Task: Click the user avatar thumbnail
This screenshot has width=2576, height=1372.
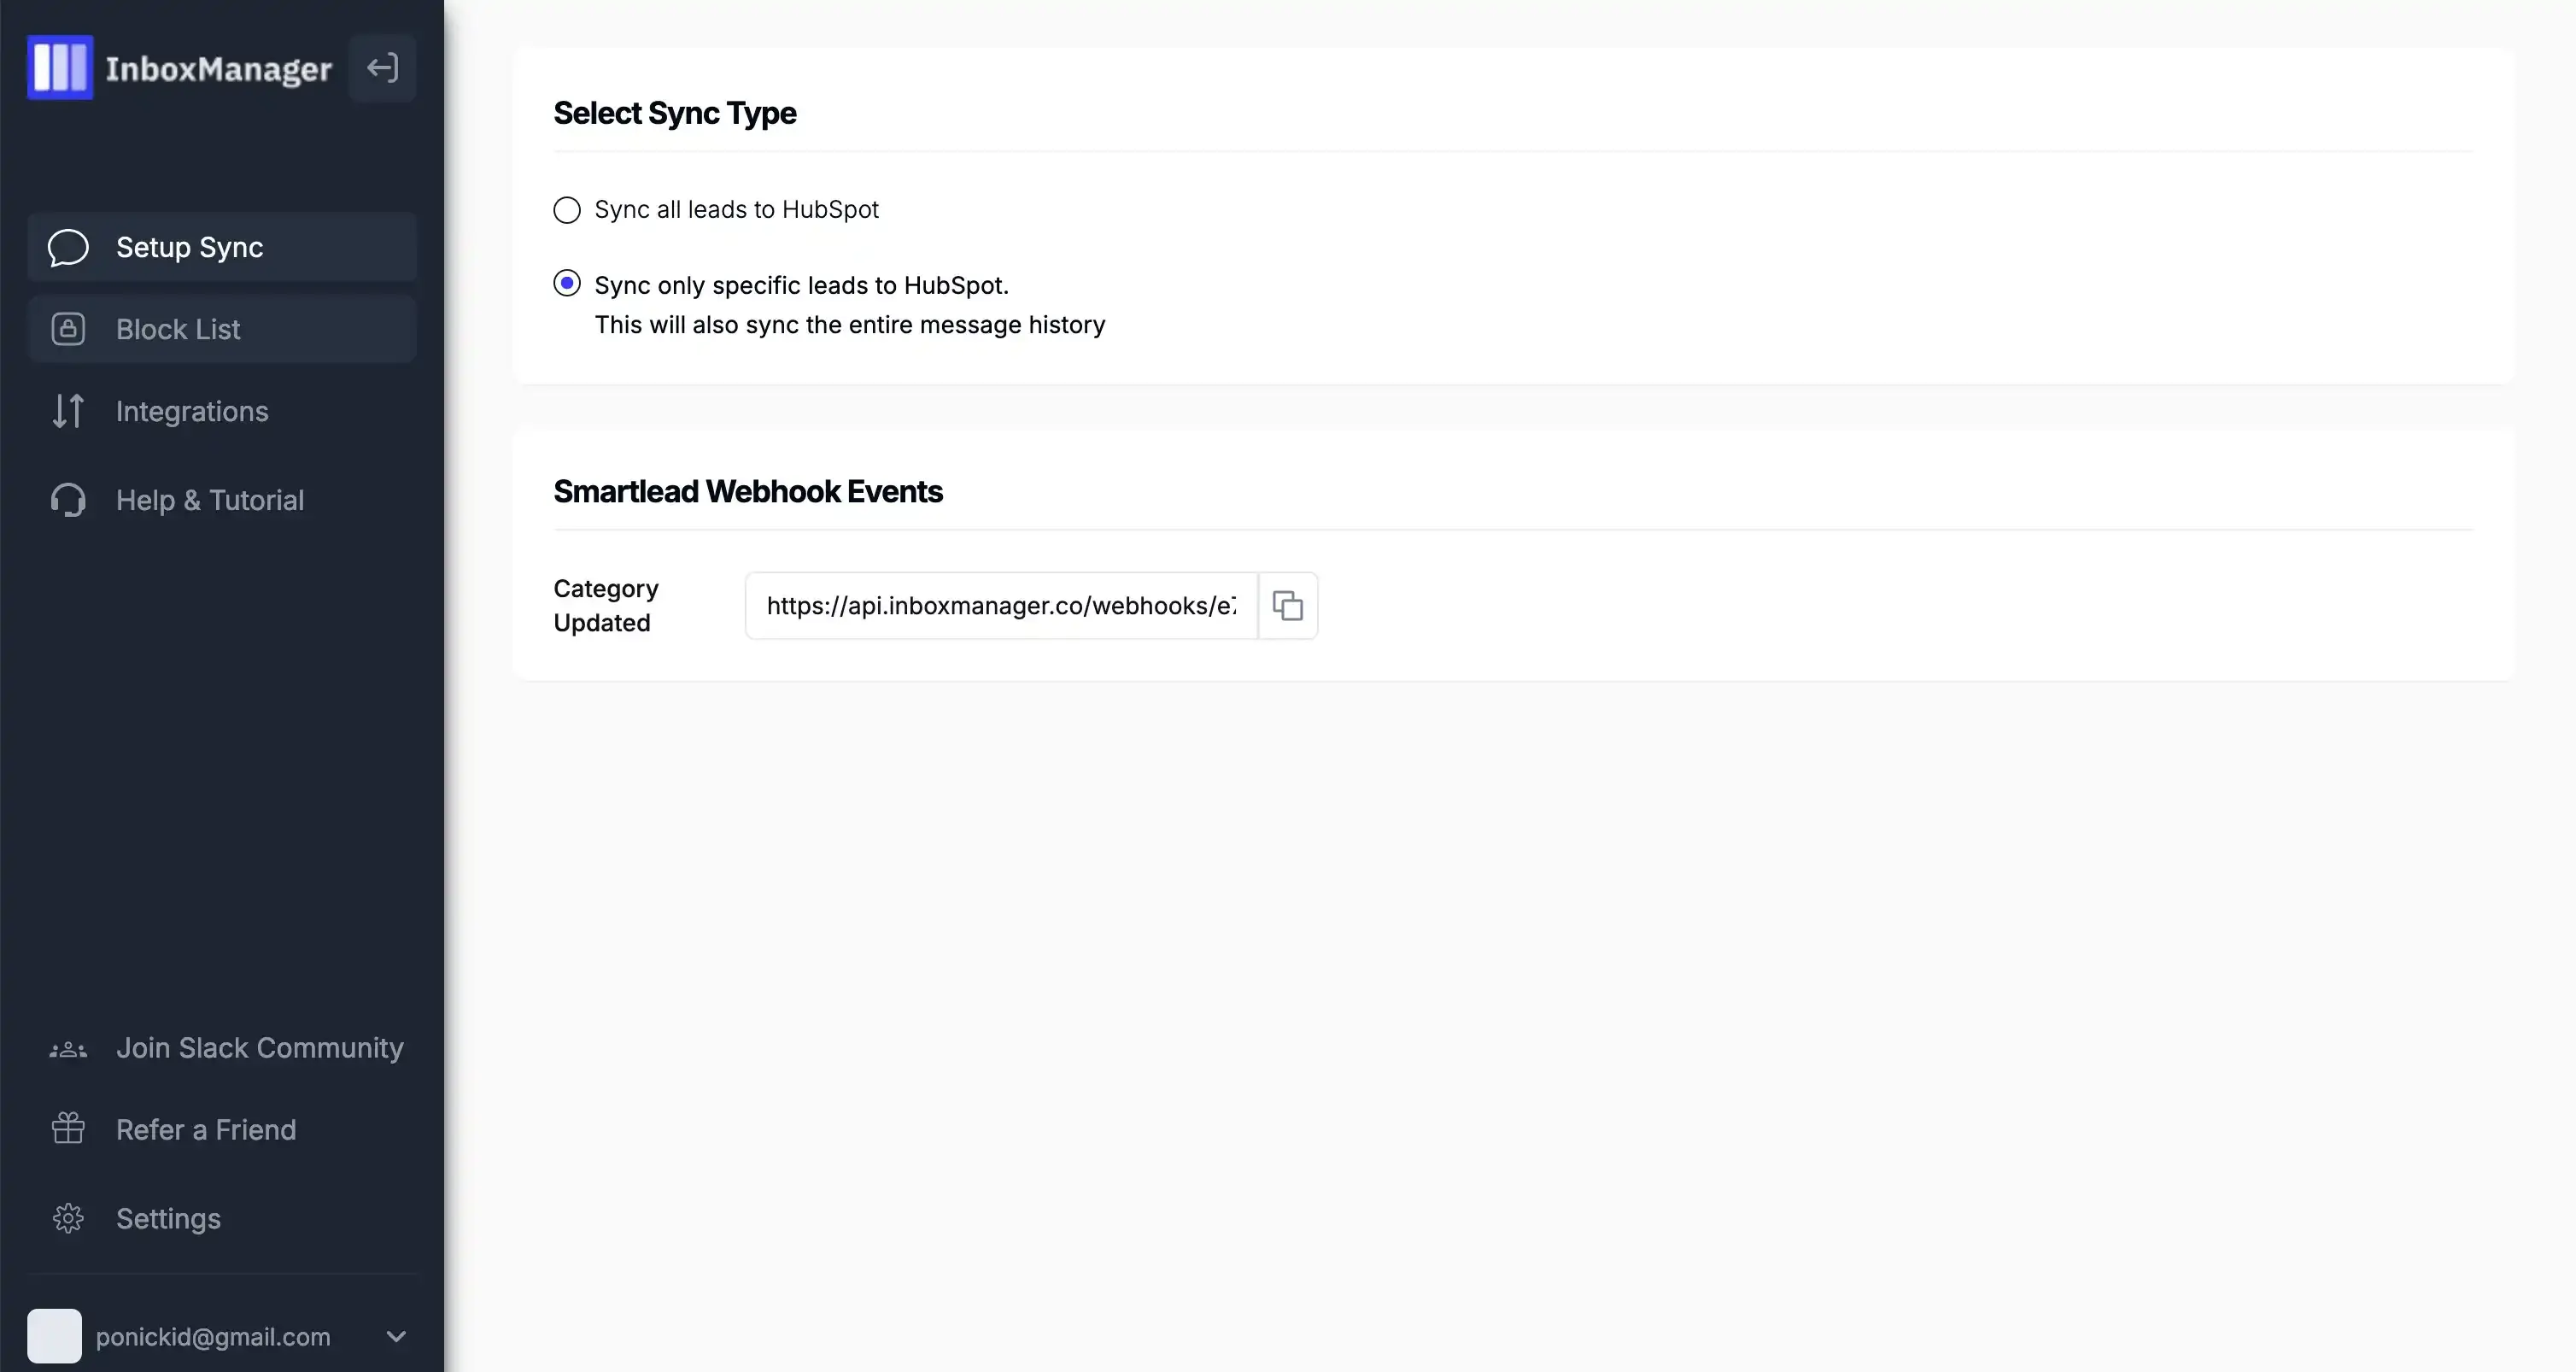Action: pyautogui.click(x=54, y=1336)
